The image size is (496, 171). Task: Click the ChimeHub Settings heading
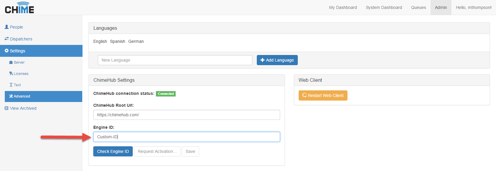(114, 80)
